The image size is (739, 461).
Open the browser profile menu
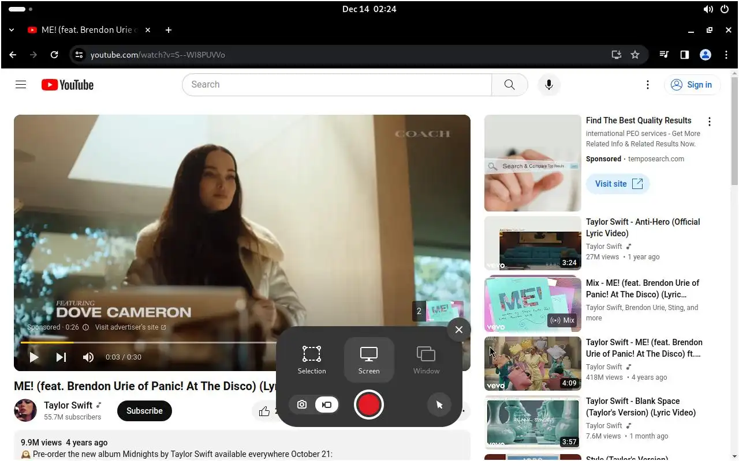[x=706, y=55]
